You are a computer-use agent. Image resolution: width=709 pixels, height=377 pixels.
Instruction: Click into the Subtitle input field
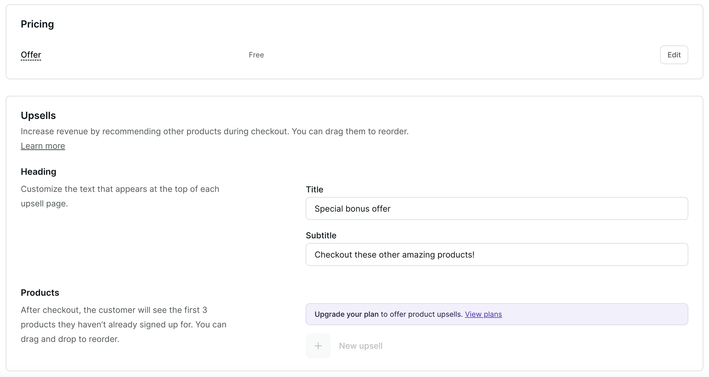[x=496, y=255]
